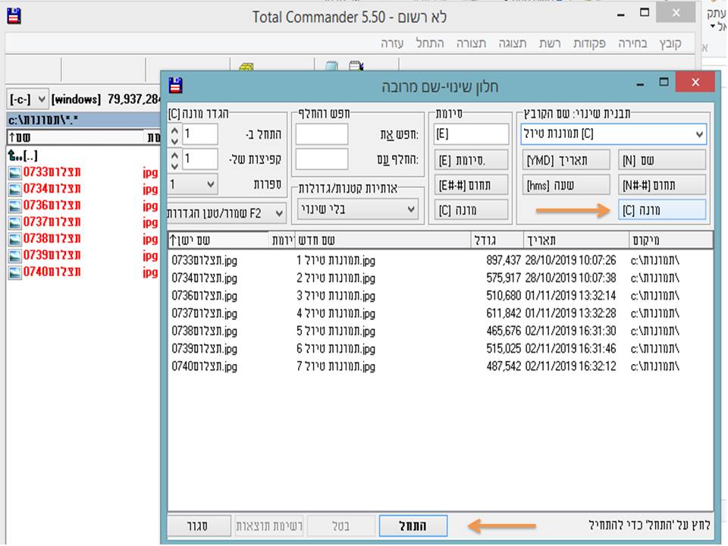Open the 'F2 שמור/טען הגדרות' dropdown
728x546 pixels.
278,213
